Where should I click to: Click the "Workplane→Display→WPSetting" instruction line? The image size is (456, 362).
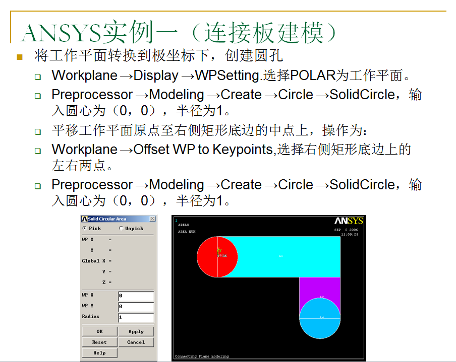click(231, 76)
